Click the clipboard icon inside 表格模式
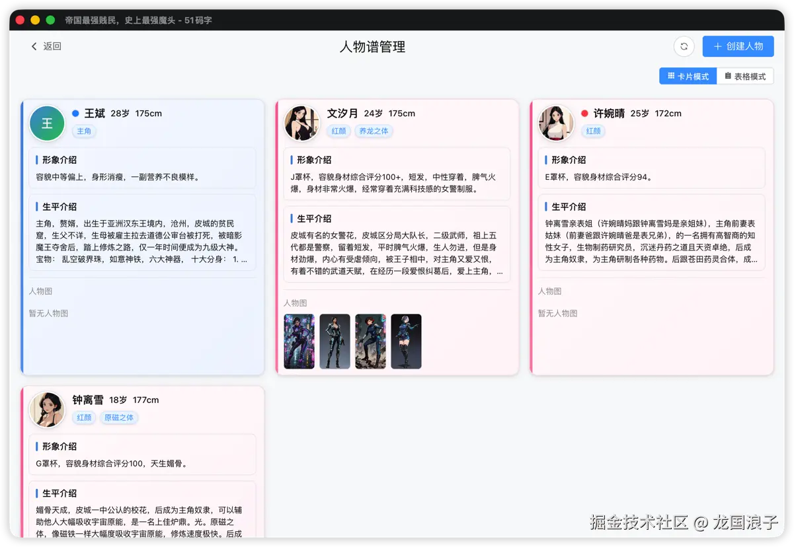 [727, 75]
